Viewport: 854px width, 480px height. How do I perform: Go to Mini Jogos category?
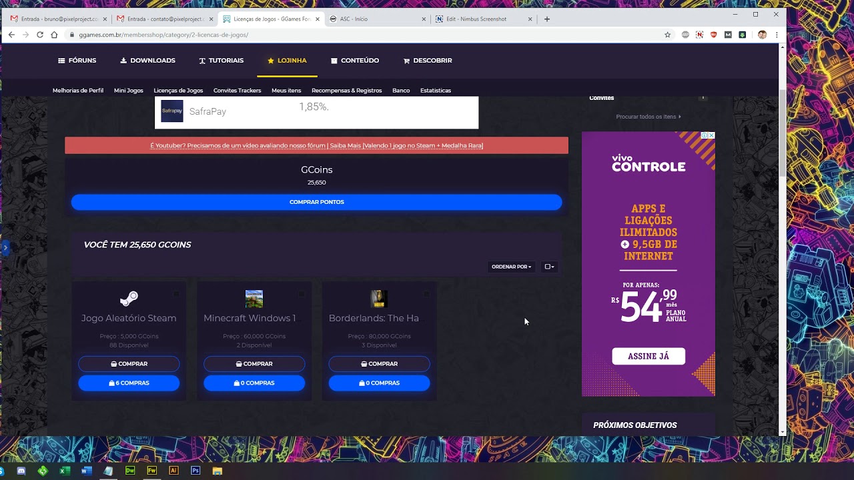tap(129, 91)
